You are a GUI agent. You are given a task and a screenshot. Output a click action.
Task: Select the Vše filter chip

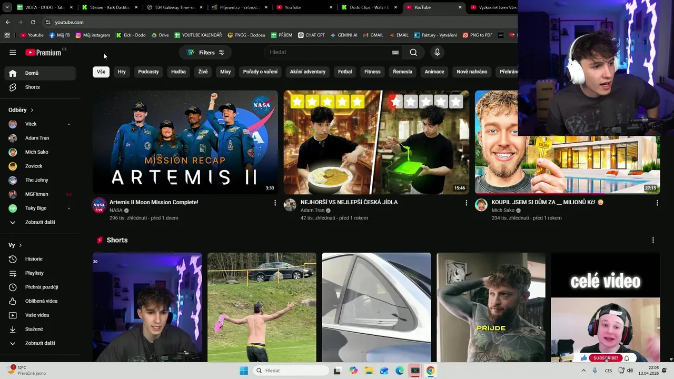(x=101, y=72)
